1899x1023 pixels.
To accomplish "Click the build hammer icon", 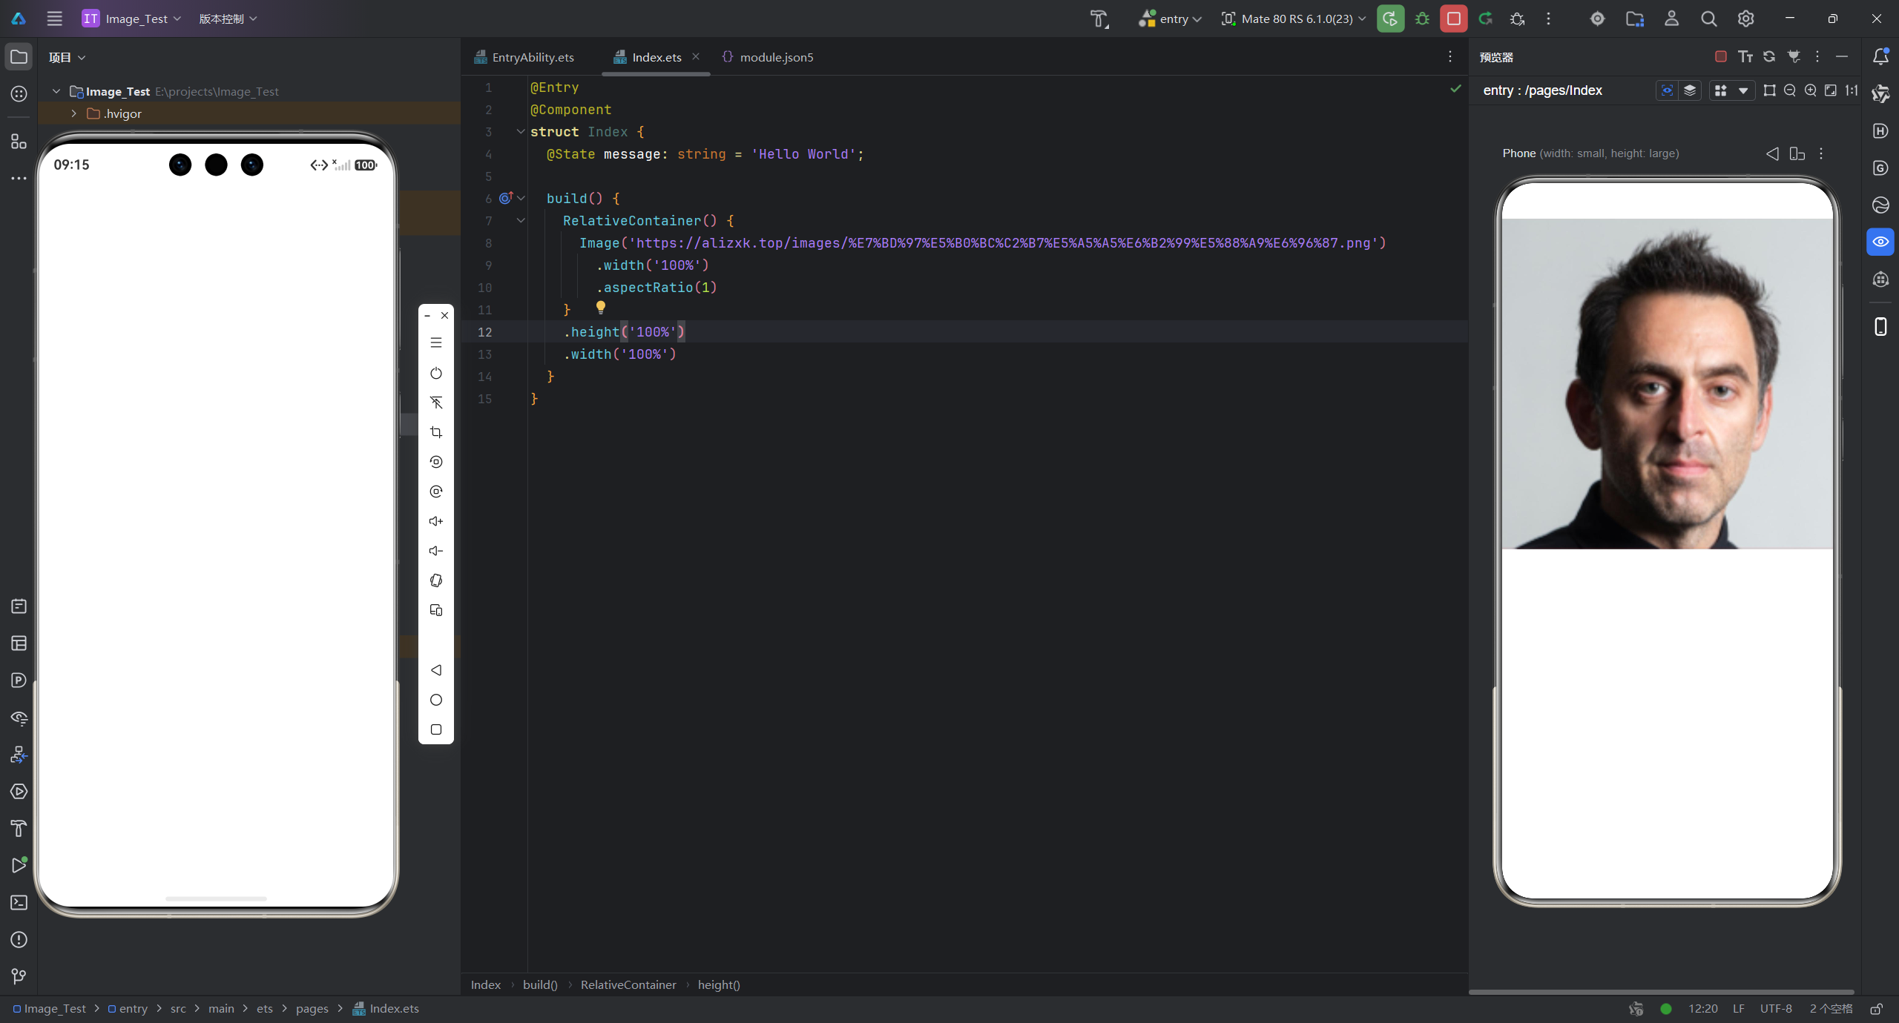I will pos(1099,19).
